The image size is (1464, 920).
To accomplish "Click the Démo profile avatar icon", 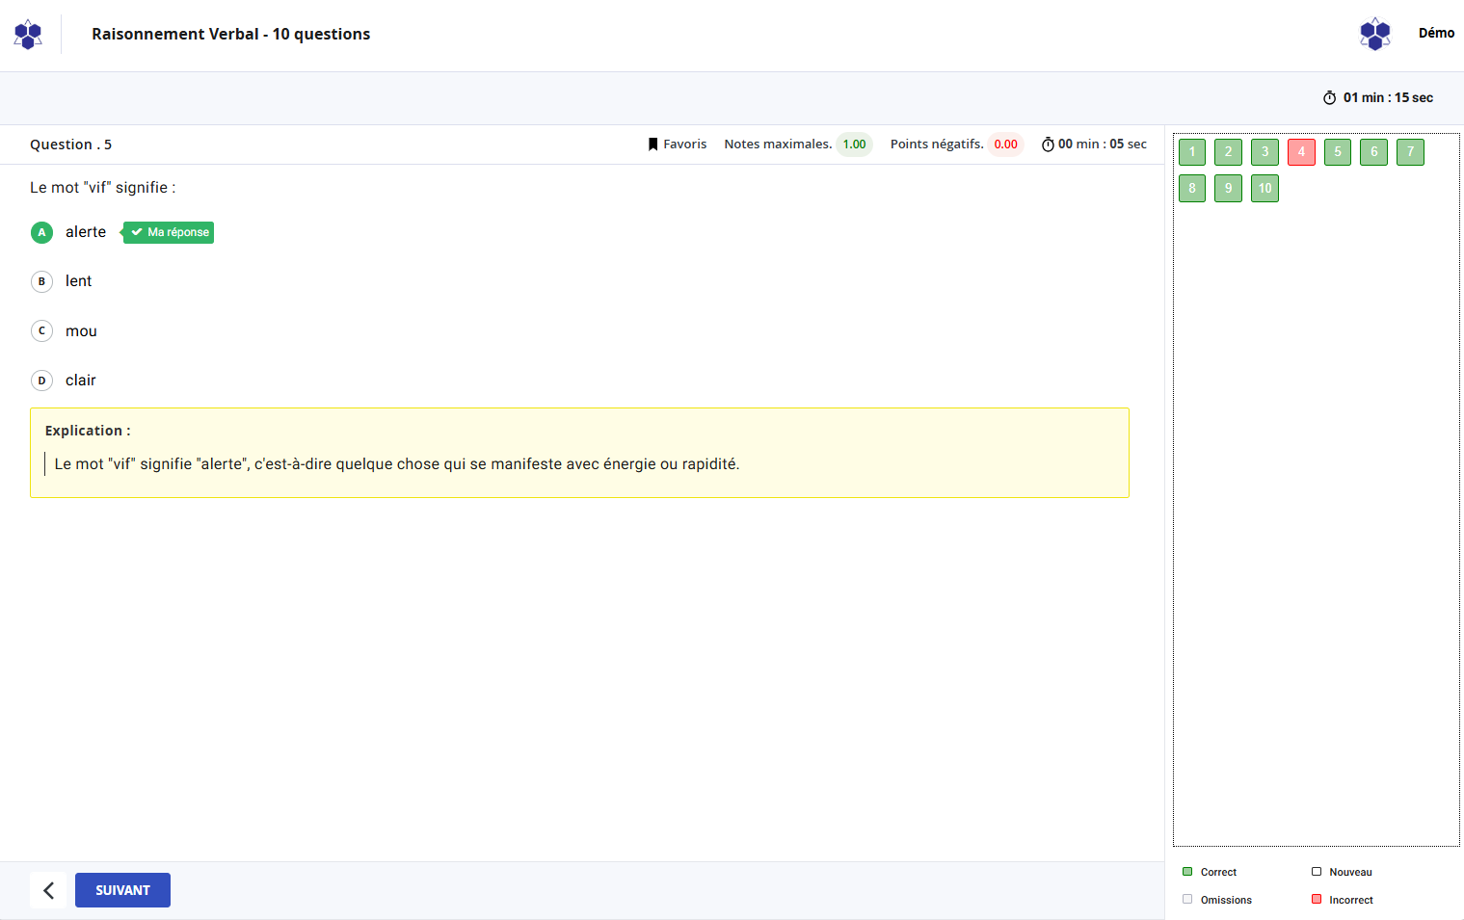I will pyautogui.click(x=1374, y=34).
